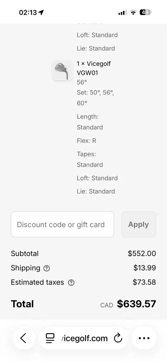Focus the Discount code or gift card field
This screenshot has width=167, height=362.
[x=62, y=224]
